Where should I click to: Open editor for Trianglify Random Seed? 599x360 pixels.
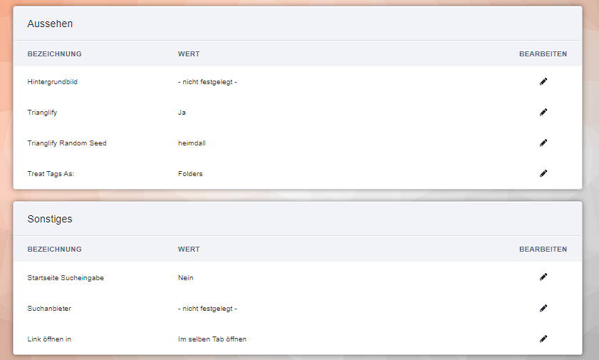(x=543, y=143)
